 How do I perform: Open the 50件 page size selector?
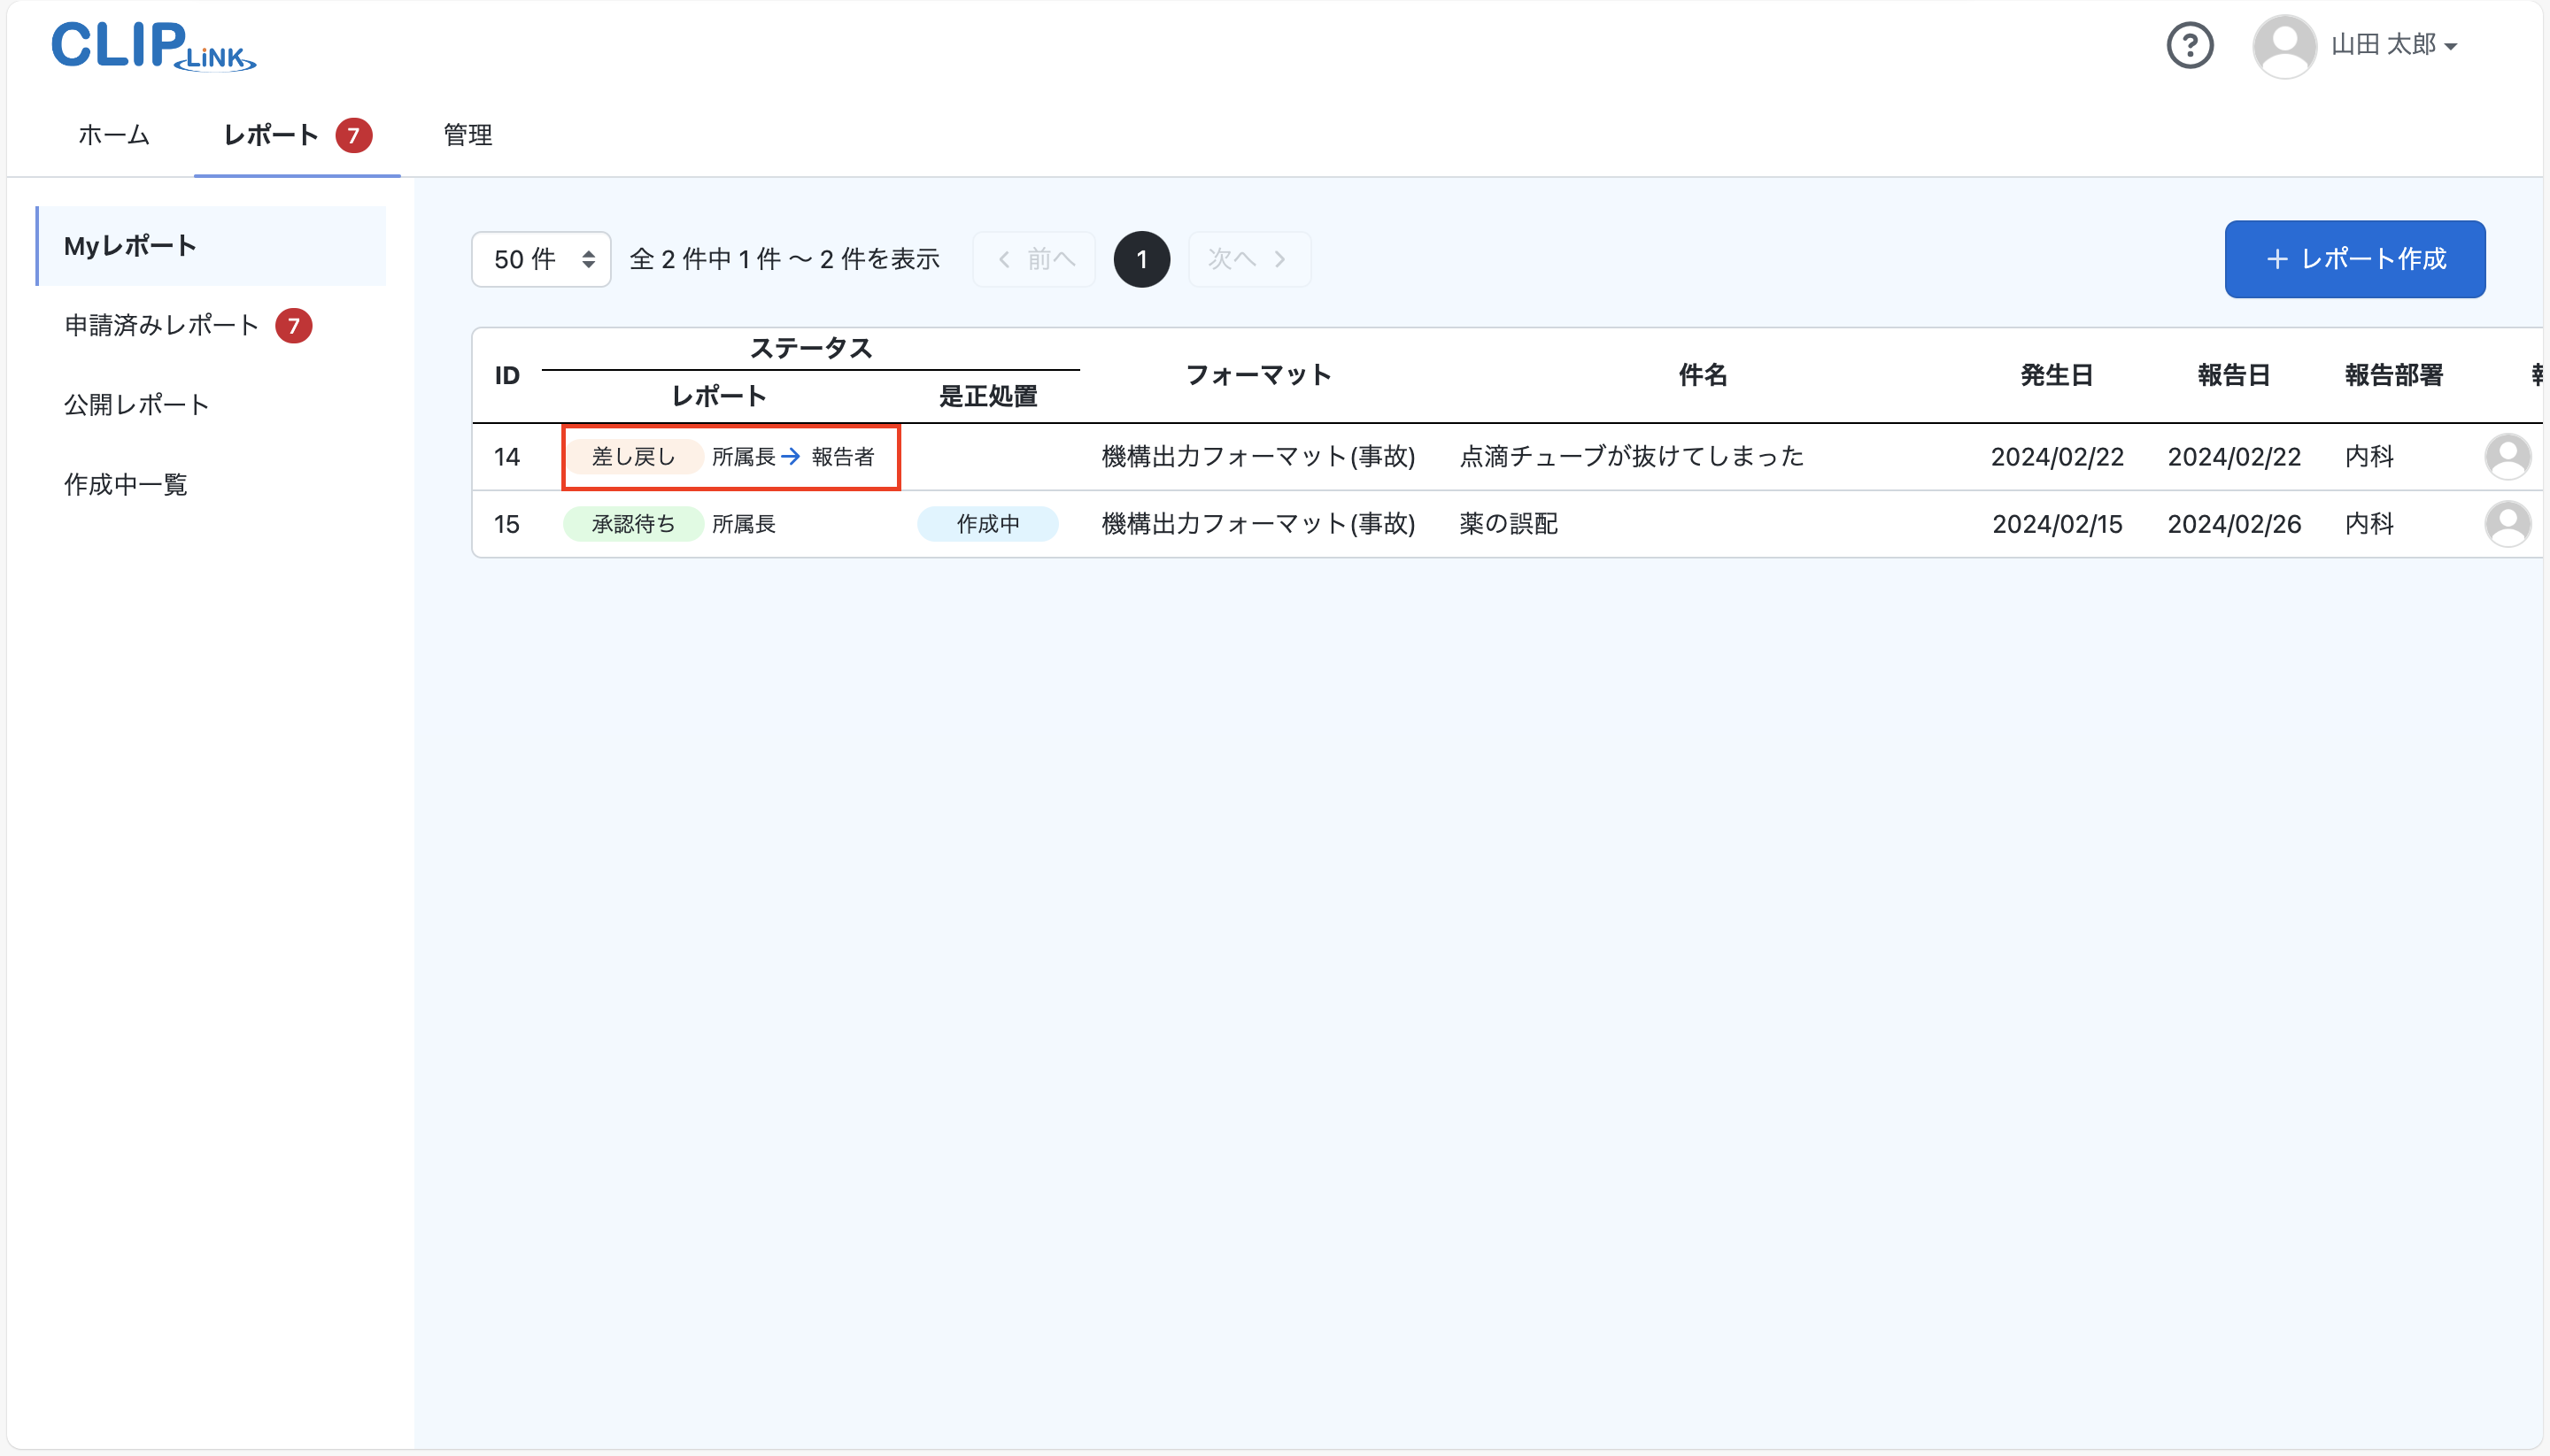pos(540,259)
